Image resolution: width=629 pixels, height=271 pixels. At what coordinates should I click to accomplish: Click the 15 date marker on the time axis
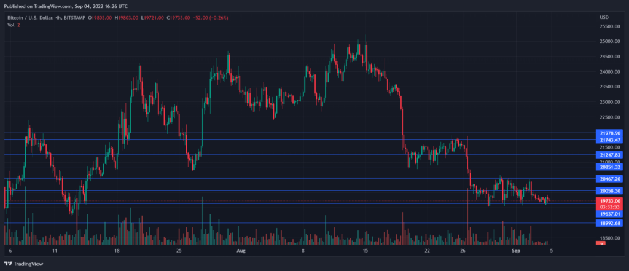[365, 251]
